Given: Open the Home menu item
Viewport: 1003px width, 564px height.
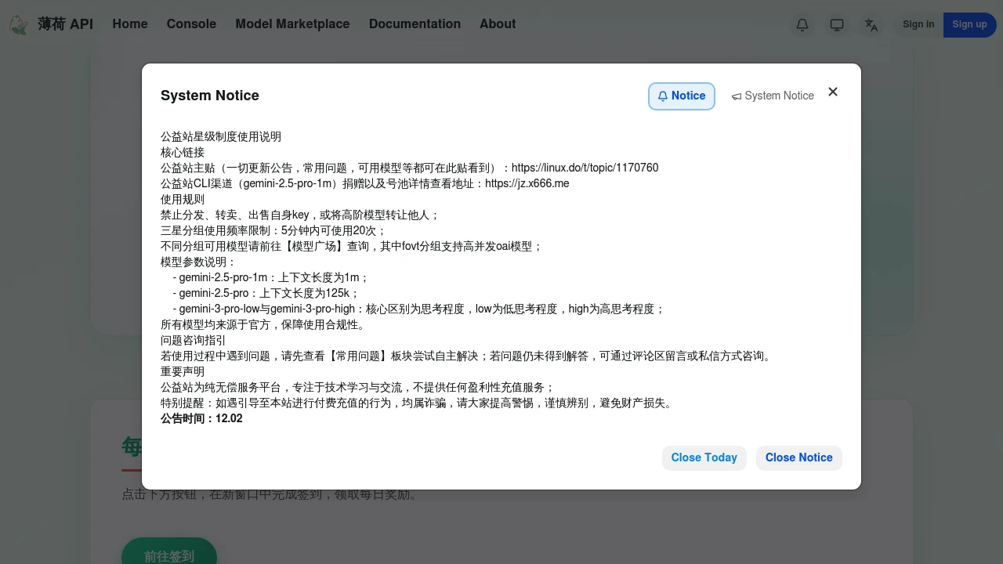Looking at the screenshot, I should coord(130,24).
